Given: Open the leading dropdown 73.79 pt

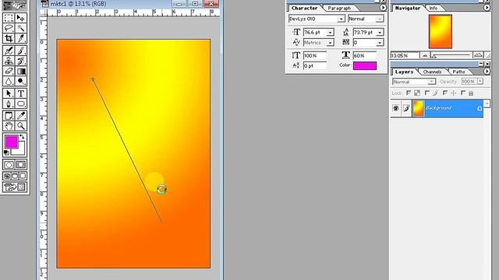Looking at the screenshot, I should [380, 33].
